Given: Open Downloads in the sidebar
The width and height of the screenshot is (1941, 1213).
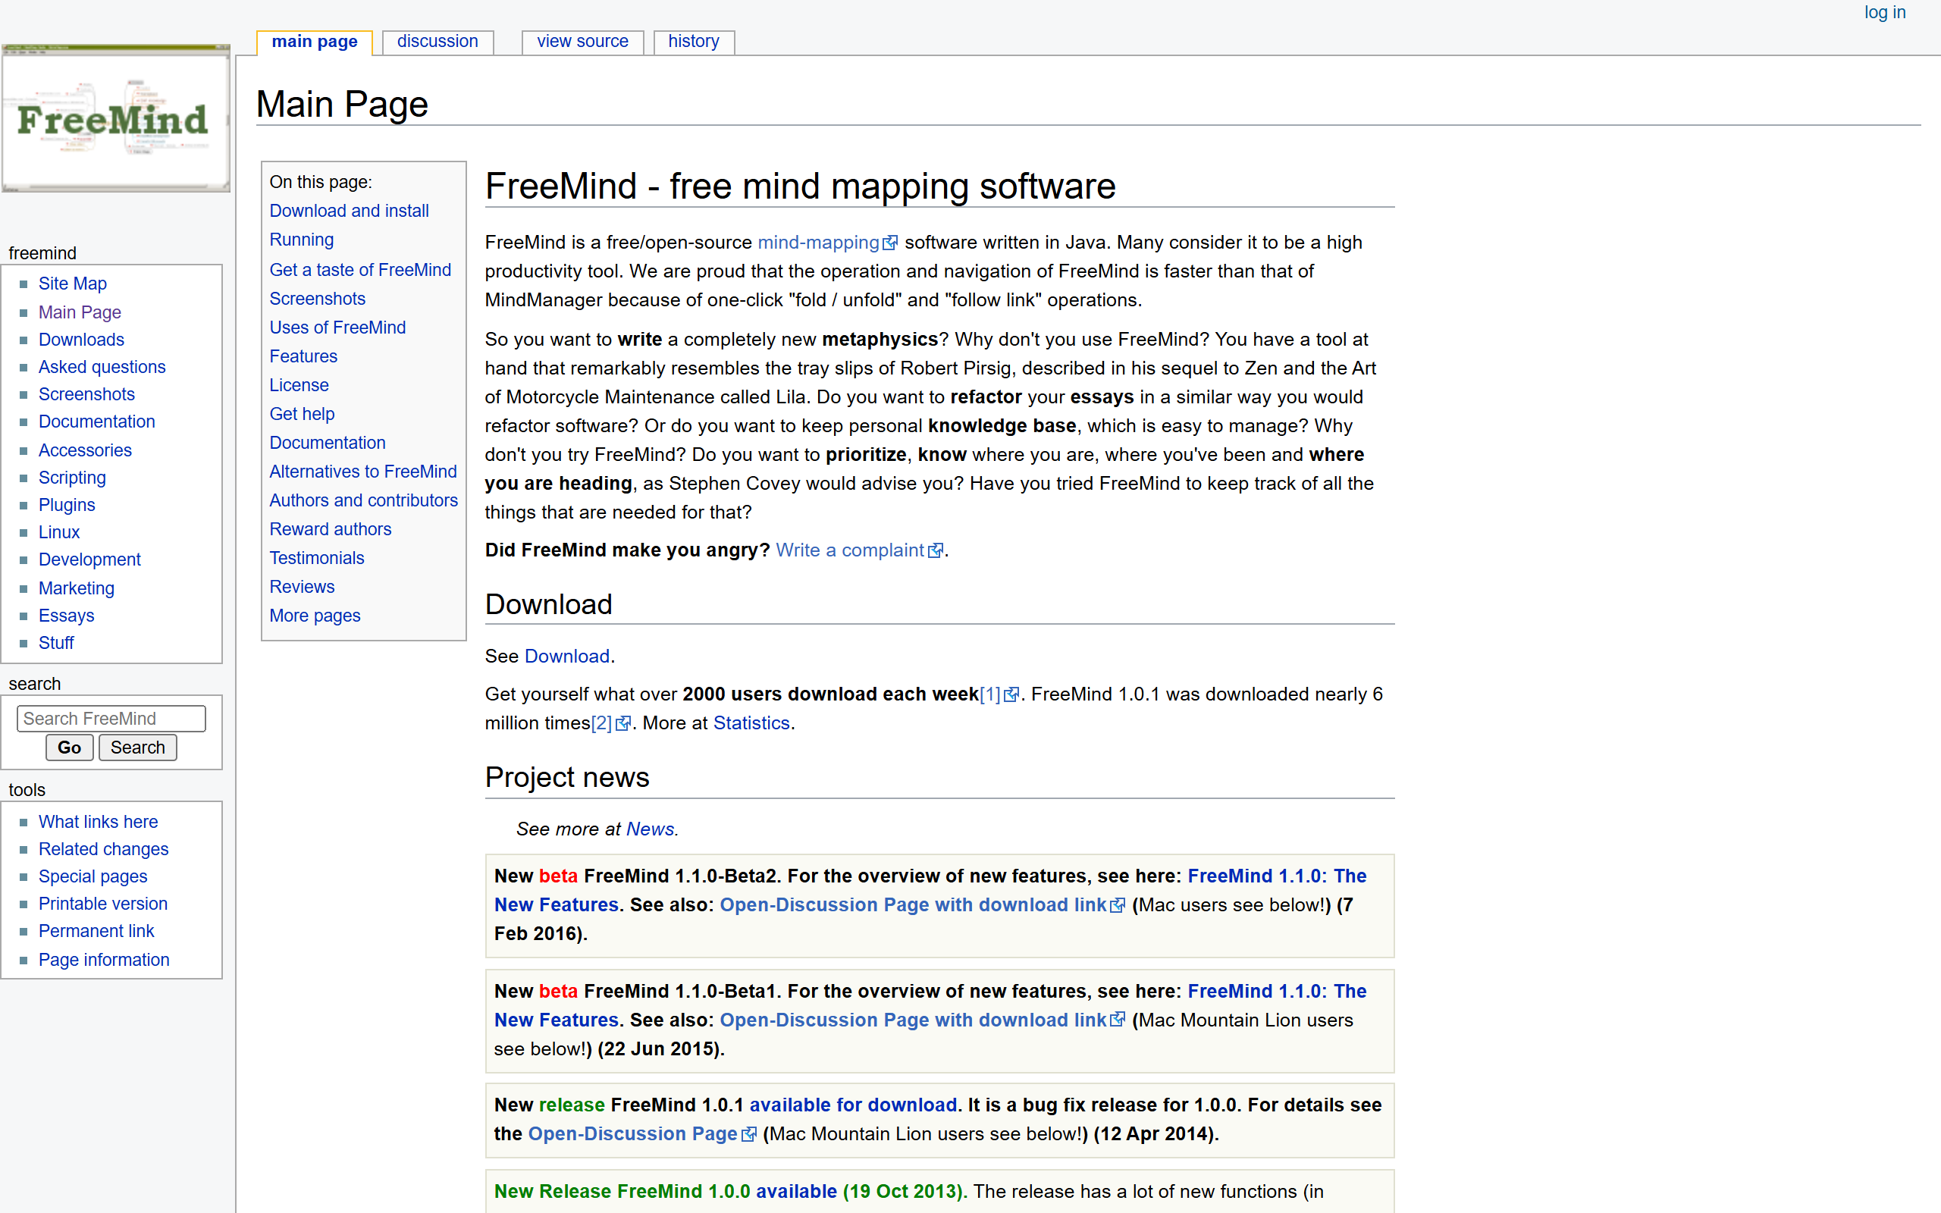Looking at the screenshot, I should (x=81, y=340).
